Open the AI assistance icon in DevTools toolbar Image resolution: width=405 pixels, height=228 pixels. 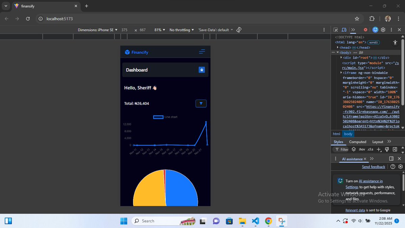click(376, 30)
